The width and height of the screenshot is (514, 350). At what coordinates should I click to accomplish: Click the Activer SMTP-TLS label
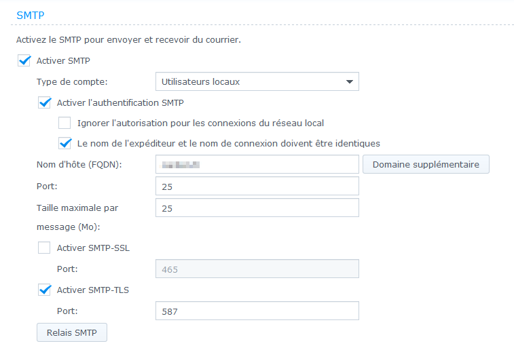93,290
